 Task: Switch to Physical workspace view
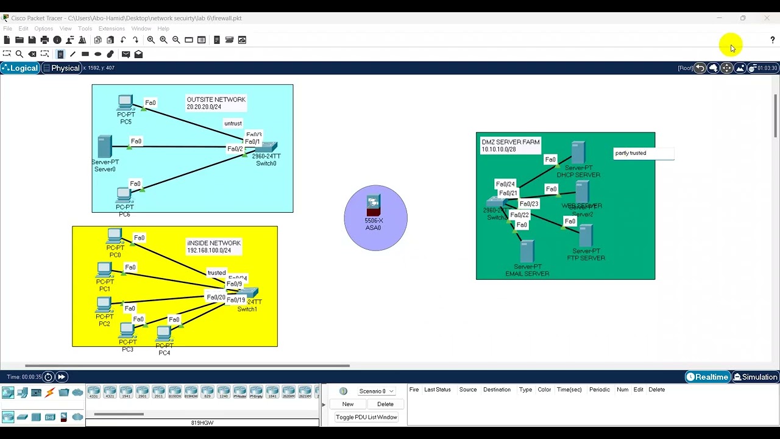click(62, 68)
